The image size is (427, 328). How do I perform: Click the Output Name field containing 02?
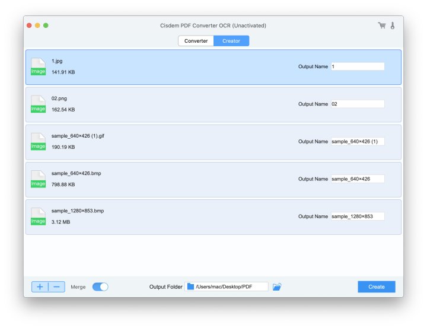pyautogui.click(x=358, y=104)
